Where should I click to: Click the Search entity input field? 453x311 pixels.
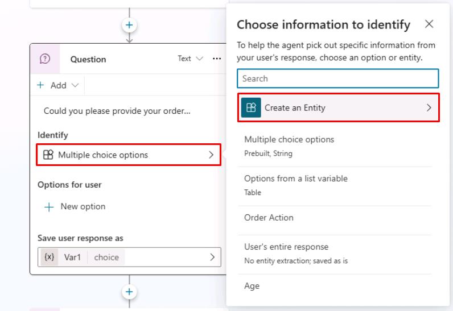click(x=338, y=78)
